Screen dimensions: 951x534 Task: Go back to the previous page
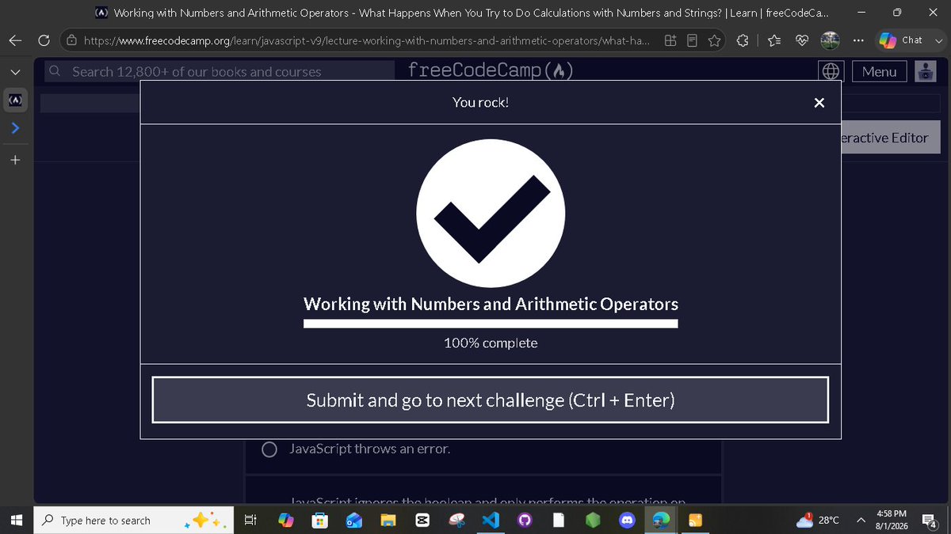coord(15,40)
